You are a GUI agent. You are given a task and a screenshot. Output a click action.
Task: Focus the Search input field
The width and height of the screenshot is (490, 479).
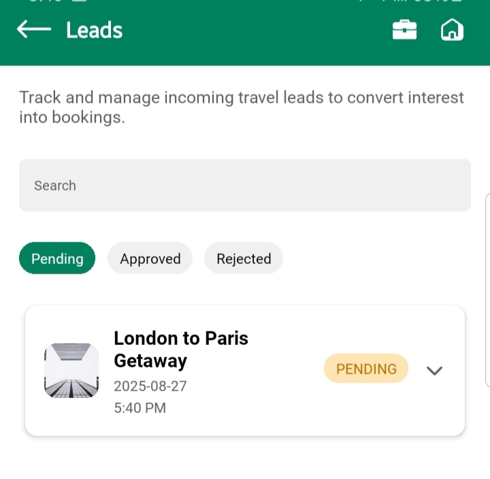245,185
